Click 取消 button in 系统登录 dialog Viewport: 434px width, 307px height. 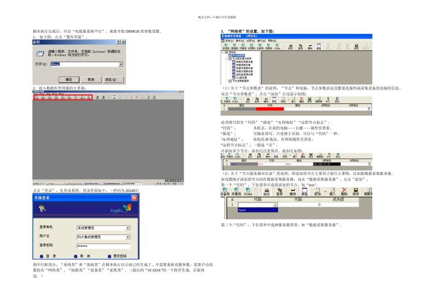[82, 256]
